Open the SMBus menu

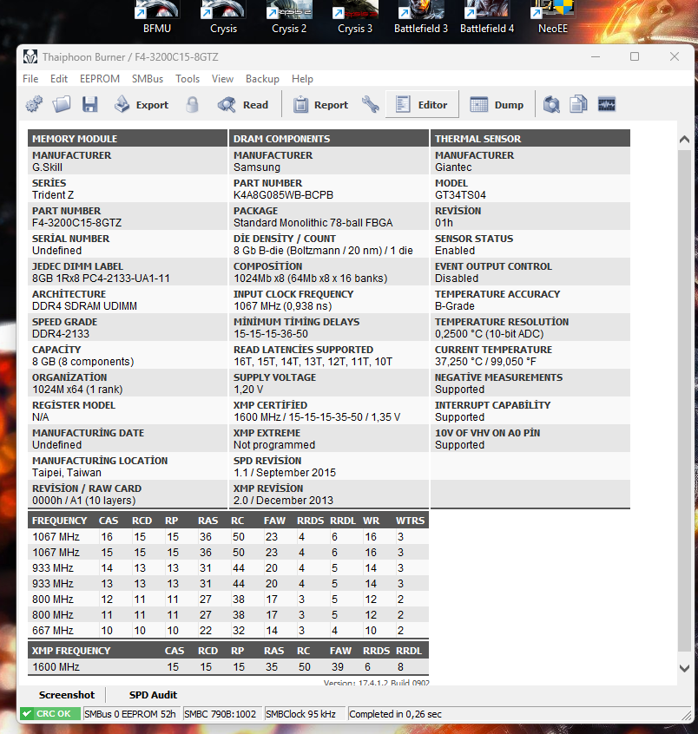coord(148,79)
